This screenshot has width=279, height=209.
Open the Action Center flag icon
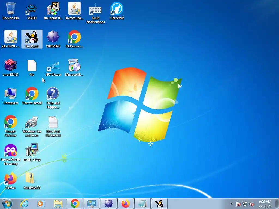(x=238, y=204)
